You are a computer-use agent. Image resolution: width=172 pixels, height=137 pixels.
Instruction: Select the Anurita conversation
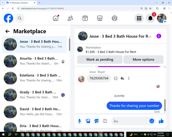coord(34,61)
